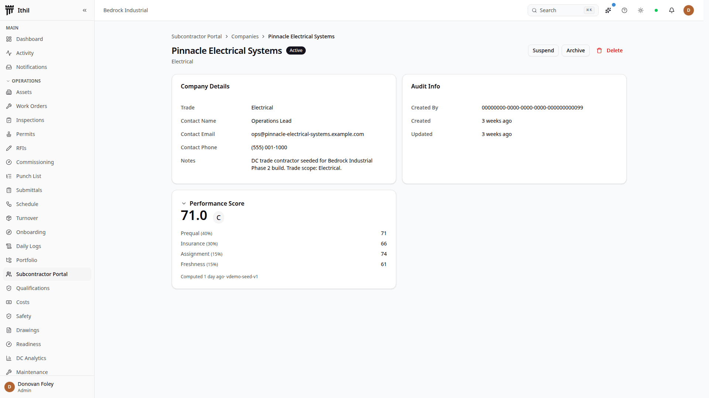This screenshot has height=398, width=709.
Task: Click the phone number (555) 001-1000
Action: [269, 147]
